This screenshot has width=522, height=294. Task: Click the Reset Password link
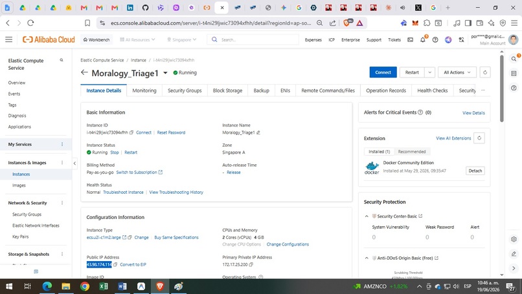(x=171, y=132)
